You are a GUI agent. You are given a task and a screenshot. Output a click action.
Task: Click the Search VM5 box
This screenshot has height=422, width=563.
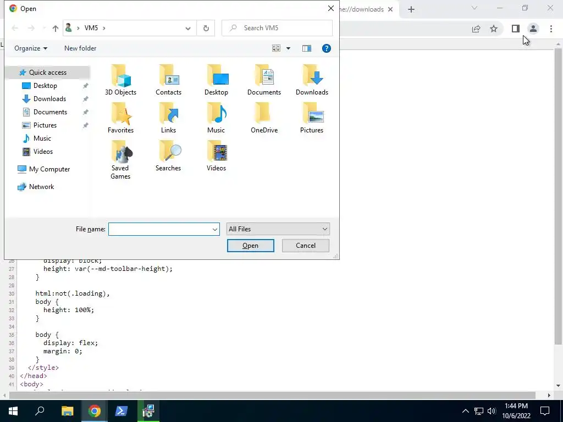277,28
